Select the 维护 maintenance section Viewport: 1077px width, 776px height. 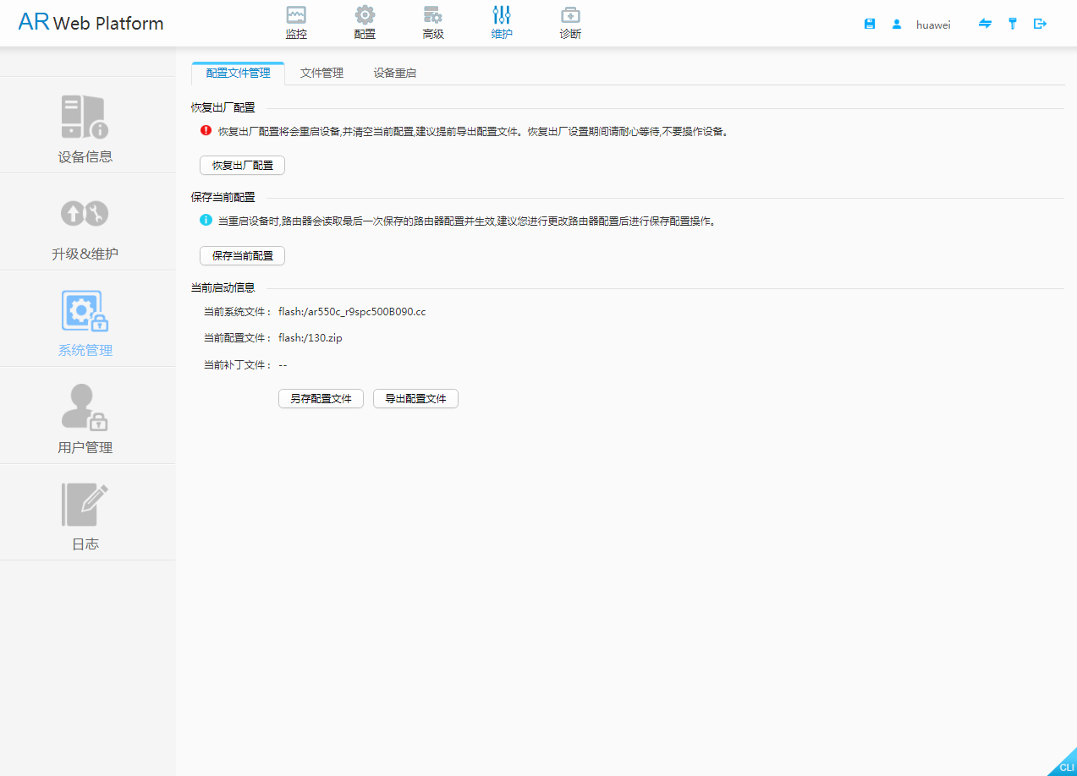tap(502, 23)
